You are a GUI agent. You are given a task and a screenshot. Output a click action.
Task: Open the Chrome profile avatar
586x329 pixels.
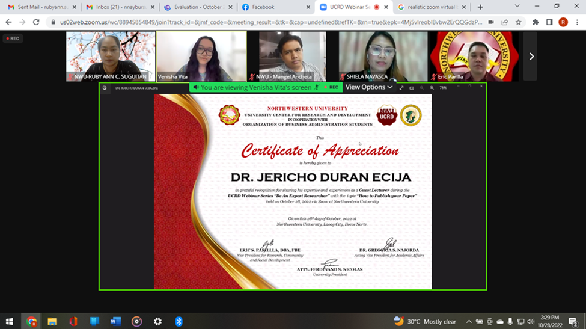point(563,22)
